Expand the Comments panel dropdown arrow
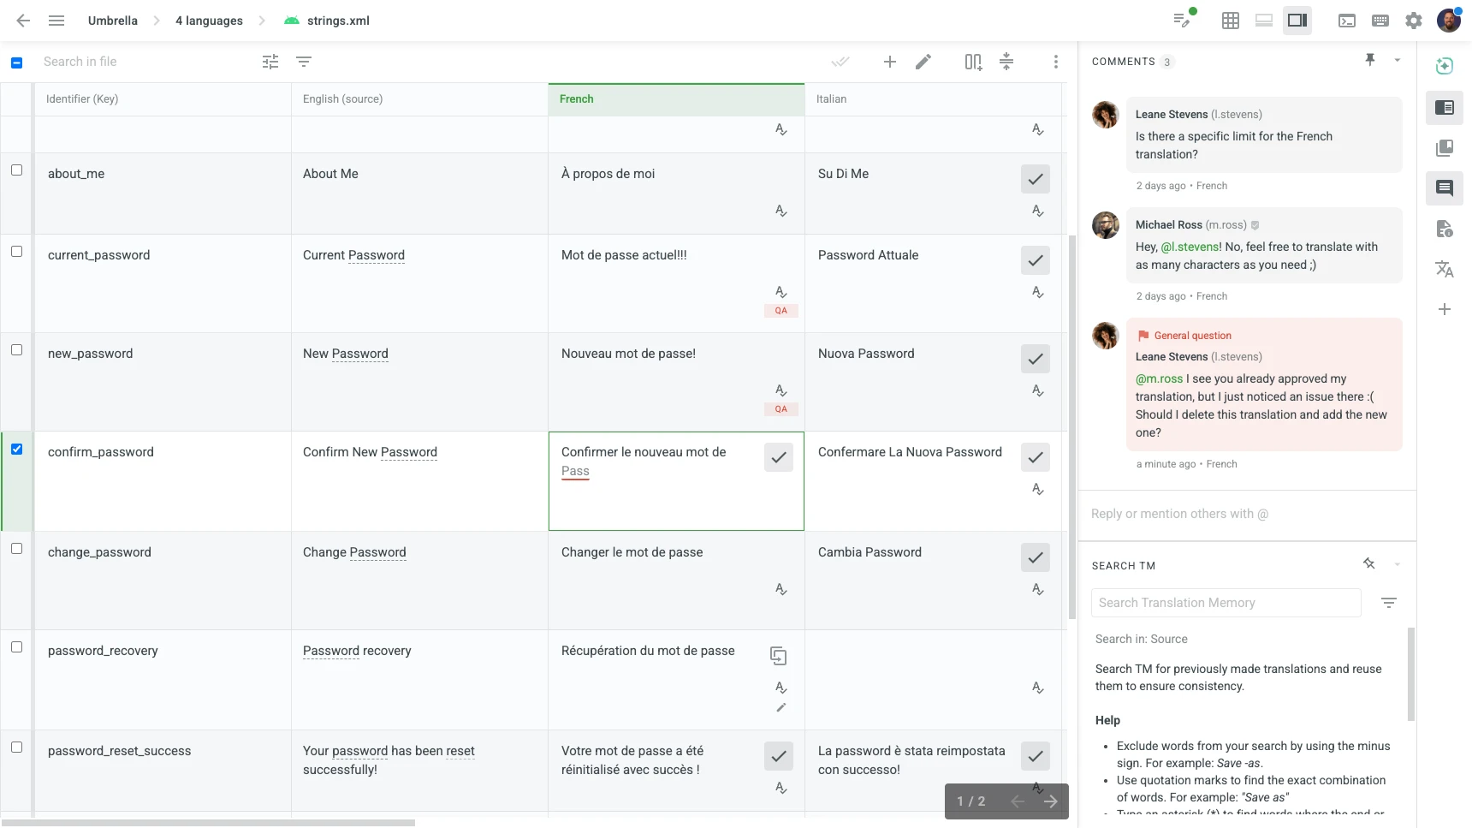Screen dimensions: 1472x828 [1398, 60]
